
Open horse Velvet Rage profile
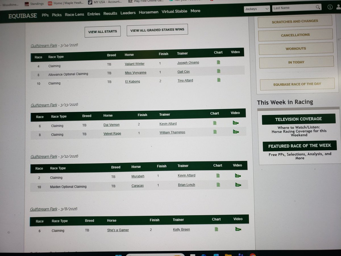pyautogui.click(x=112, y=134)
